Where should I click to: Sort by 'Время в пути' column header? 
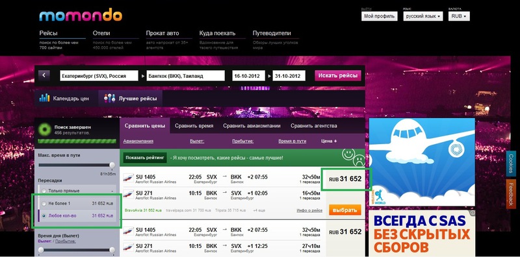click(x=292, y=141)
